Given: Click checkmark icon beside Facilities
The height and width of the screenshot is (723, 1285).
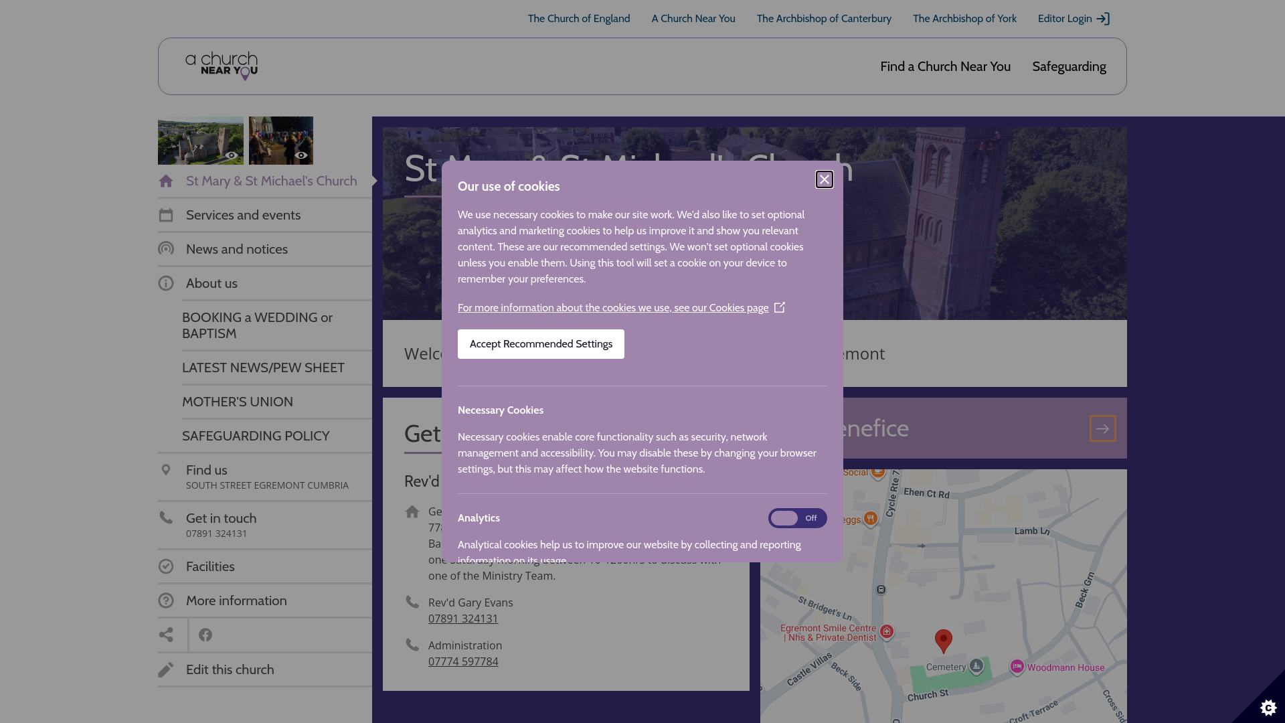Looking at the screenshot, I should 166,566.
